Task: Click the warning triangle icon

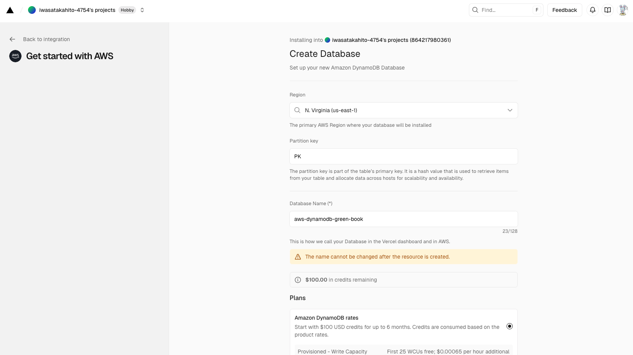Action: (298, 257)
